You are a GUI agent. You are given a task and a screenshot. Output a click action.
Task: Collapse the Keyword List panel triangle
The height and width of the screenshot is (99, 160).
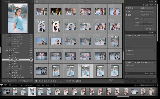point(155,73)
